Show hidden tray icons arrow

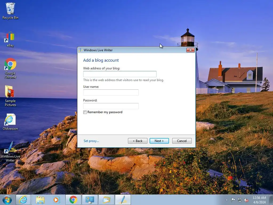227,200
